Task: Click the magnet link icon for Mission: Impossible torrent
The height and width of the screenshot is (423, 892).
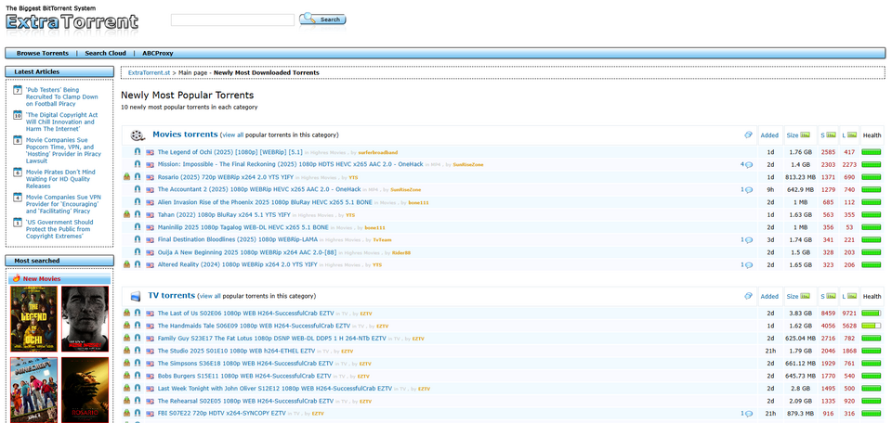Action: [x=138, y=165]
